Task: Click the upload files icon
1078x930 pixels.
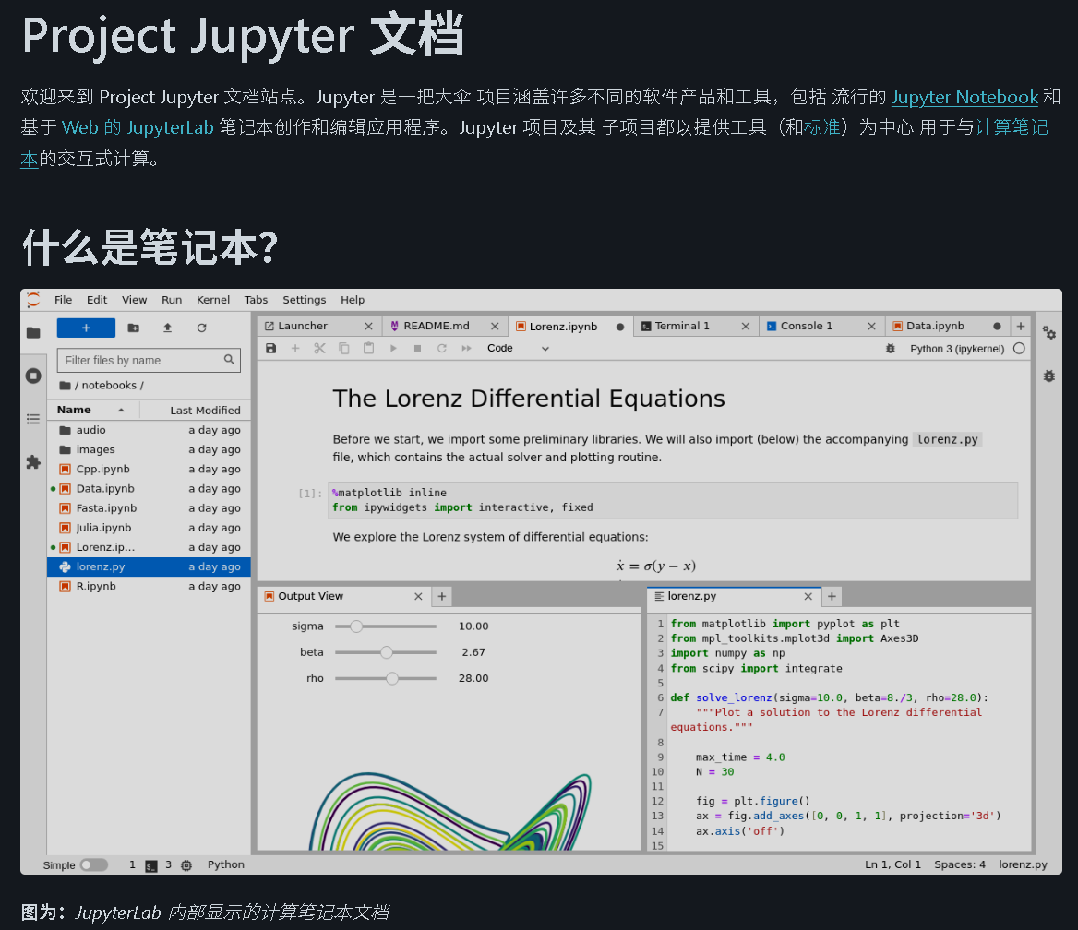Action: pos(167,328)
